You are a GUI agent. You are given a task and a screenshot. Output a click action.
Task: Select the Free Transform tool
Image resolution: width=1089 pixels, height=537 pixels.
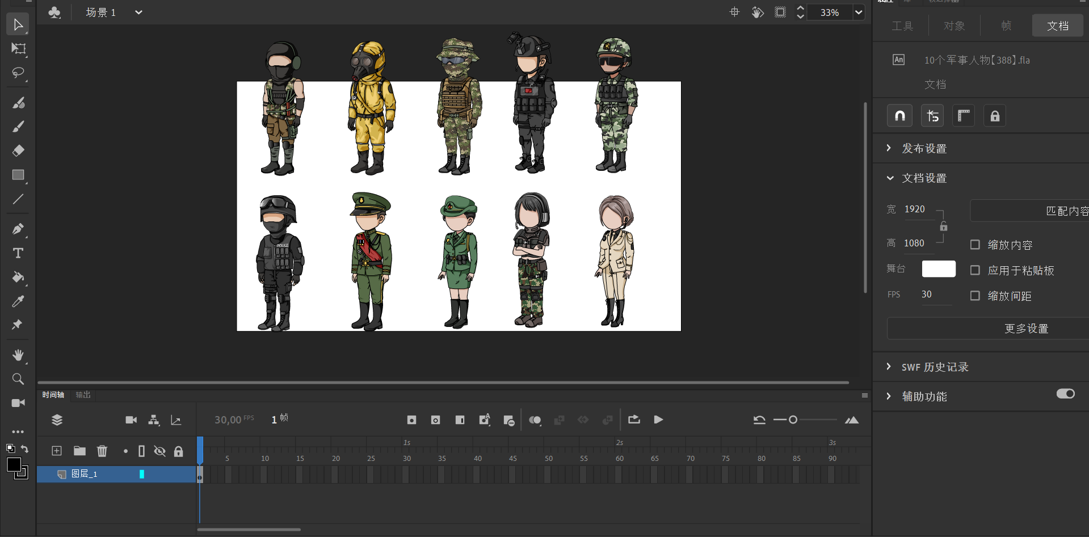tap(18, 49)
